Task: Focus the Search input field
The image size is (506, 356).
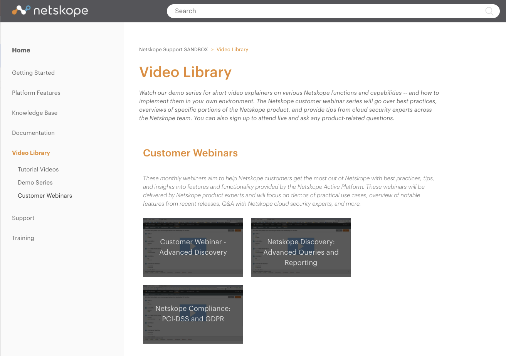Action: [333, 11]
